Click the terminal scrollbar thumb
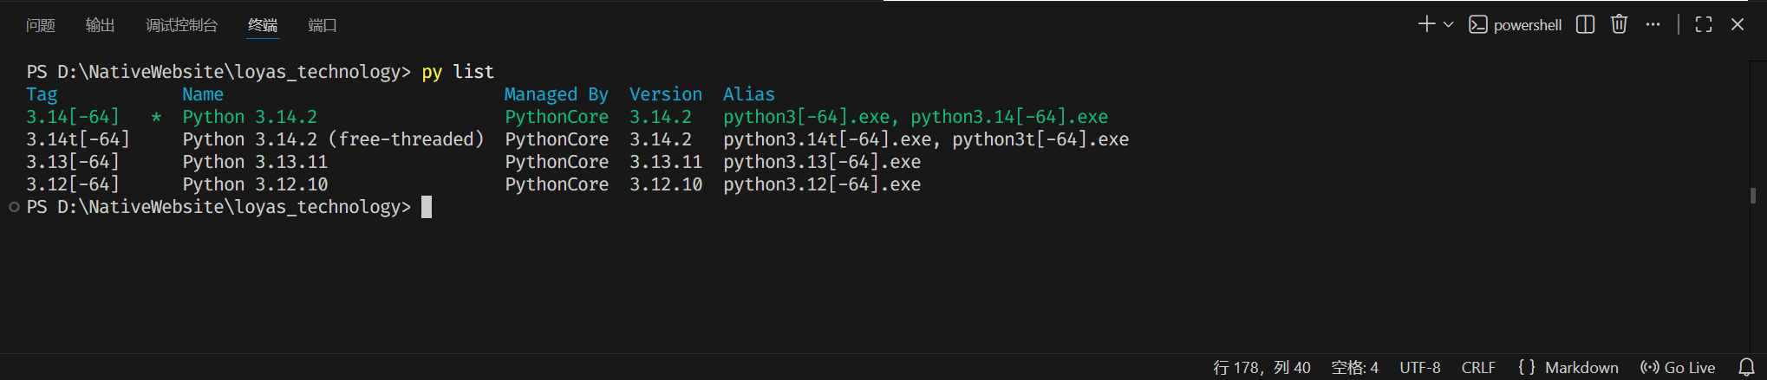This screenshot has height=380, width=1767. click(x=1753, y=196)
